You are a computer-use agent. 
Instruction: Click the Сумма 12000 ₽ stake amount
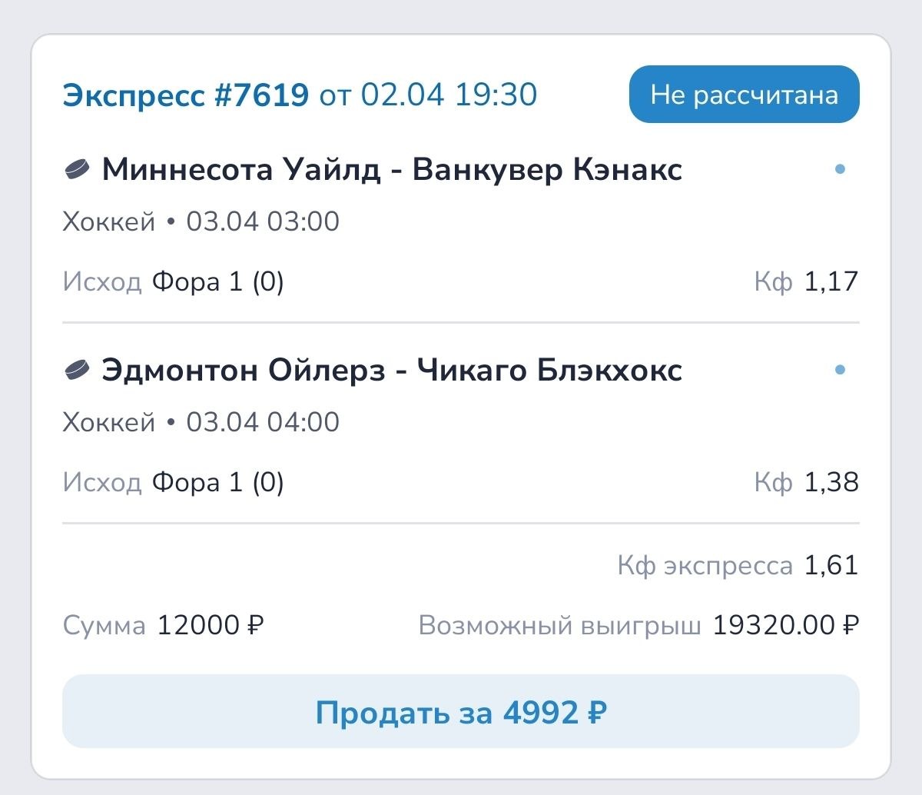pos(210,626)
